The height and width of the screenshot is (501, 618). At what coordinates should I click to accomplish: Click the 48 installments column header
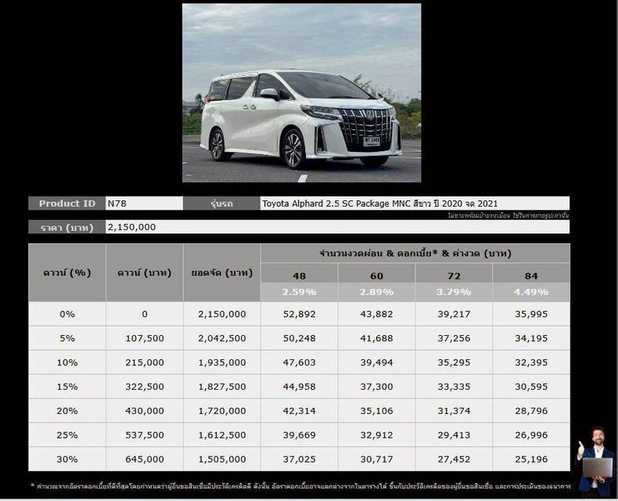pos(299,276)
